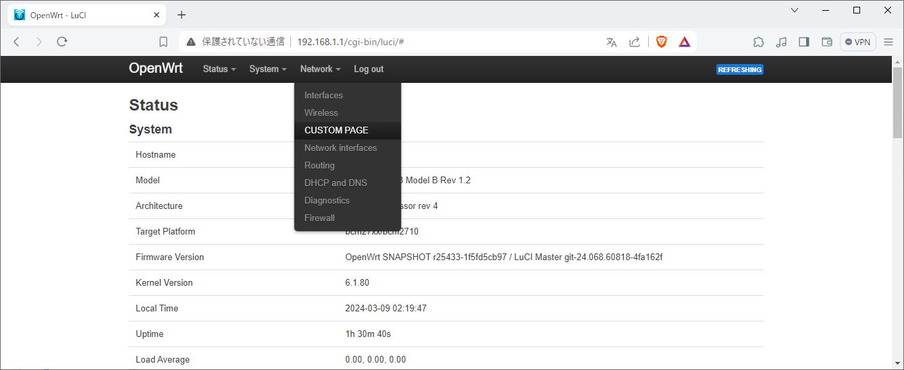
Task: Click the VPN button
Action: [858, 42]
